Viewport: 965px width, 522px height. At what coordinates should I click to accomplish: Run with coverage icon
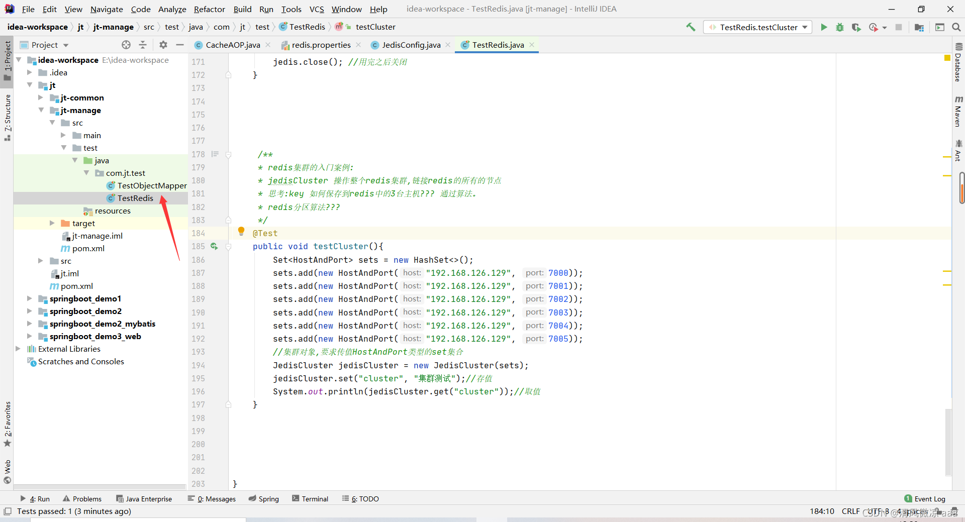[x=856, y=27]
